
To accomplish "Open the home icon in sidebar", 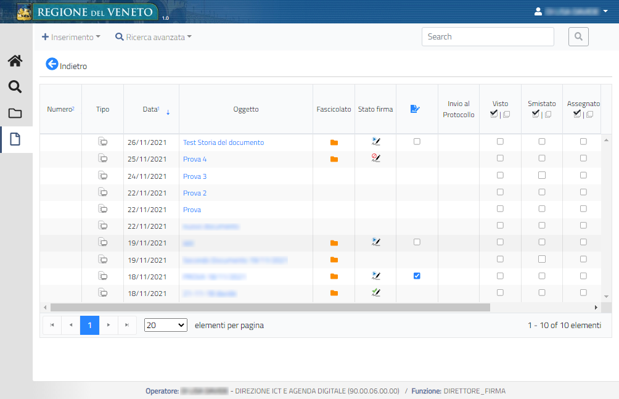I will 15,61.
